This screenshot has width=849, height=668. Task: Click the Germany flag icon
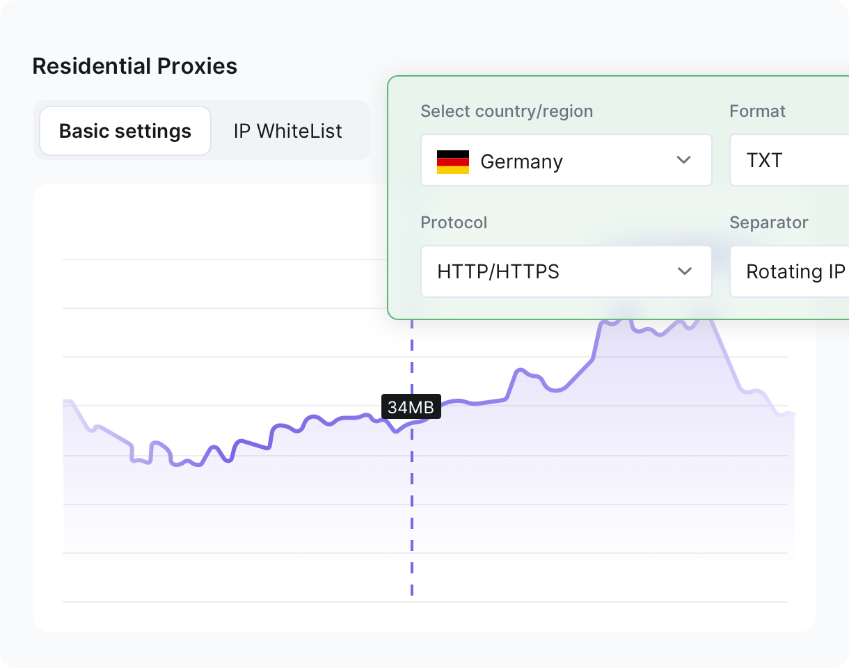coord(452,161)
